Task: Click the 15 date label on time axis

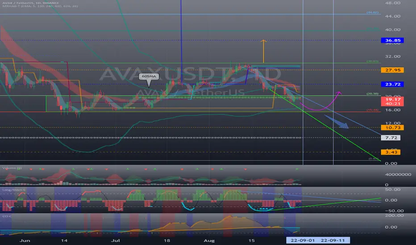Action: click(251, 241)
